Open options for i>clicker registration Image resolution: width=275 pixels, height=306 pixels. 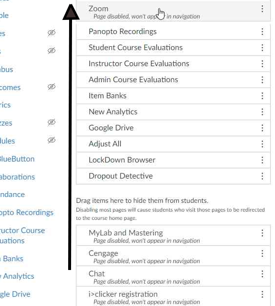click(x=262, y=294)
